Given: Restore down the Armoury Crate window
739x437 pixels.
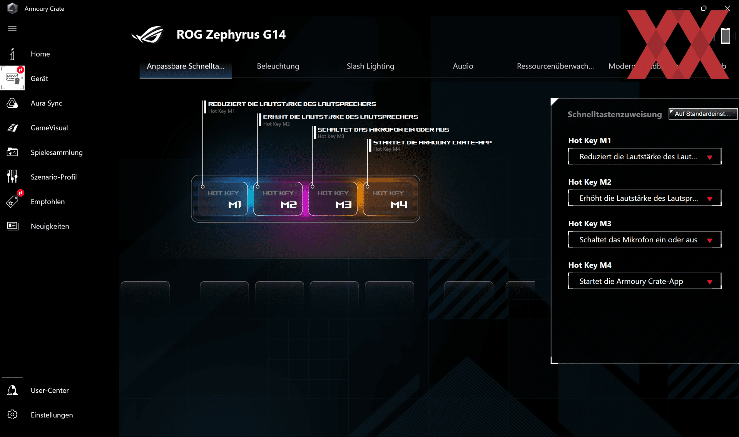Looking at the screenshot, I should coord(704,8).
